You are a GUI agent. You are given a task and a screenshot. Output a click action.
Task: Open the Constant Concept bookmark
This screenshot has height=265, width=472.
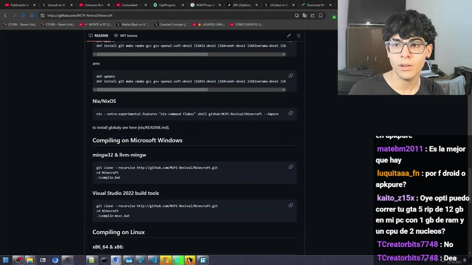pyautogui.click(x=171, y=25)
